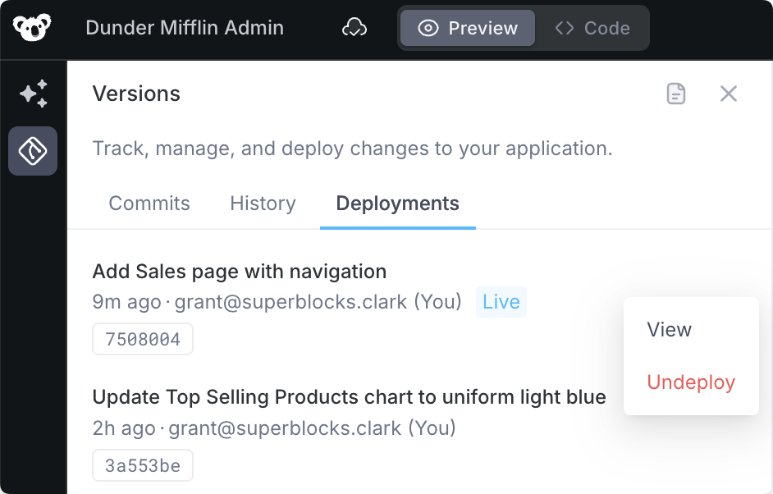Select Undeploy from the context menu
Viewport: 773px width, 494px height.
(691, 382)
